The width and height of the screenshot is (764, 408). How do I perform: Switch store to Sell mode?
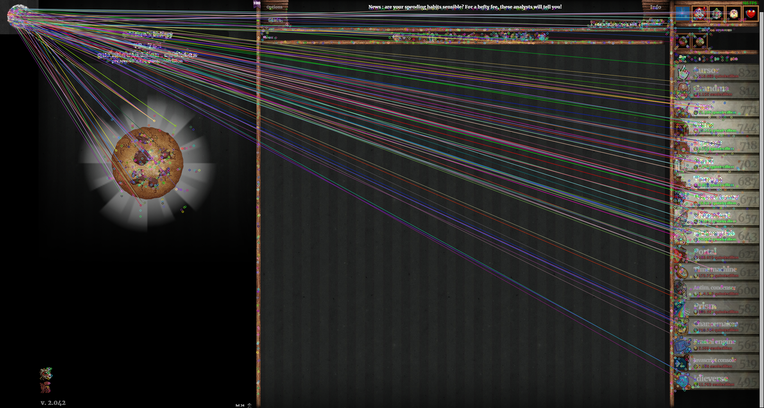(x=682, y=61)
